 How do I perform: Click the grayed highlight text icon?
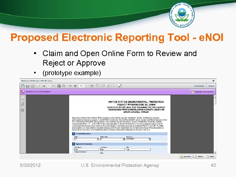point(108,86)
